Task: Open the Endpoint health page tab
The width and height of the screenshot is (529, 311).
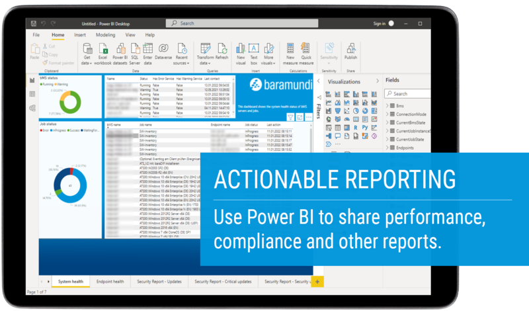Action: (x=110, y=281)
